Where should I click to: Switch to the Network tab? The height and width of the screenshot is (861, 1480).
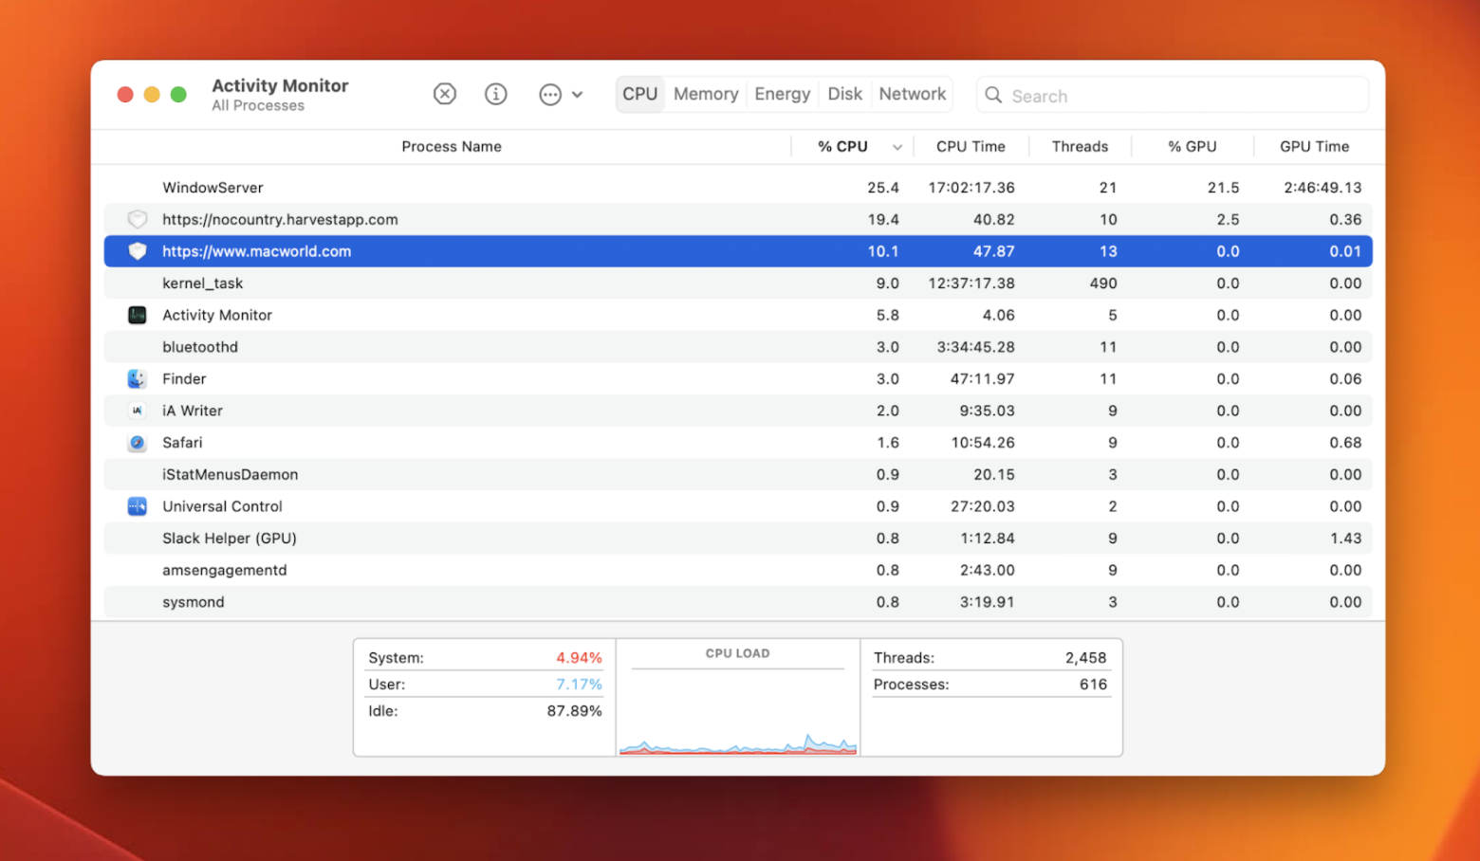coord(912,94)
